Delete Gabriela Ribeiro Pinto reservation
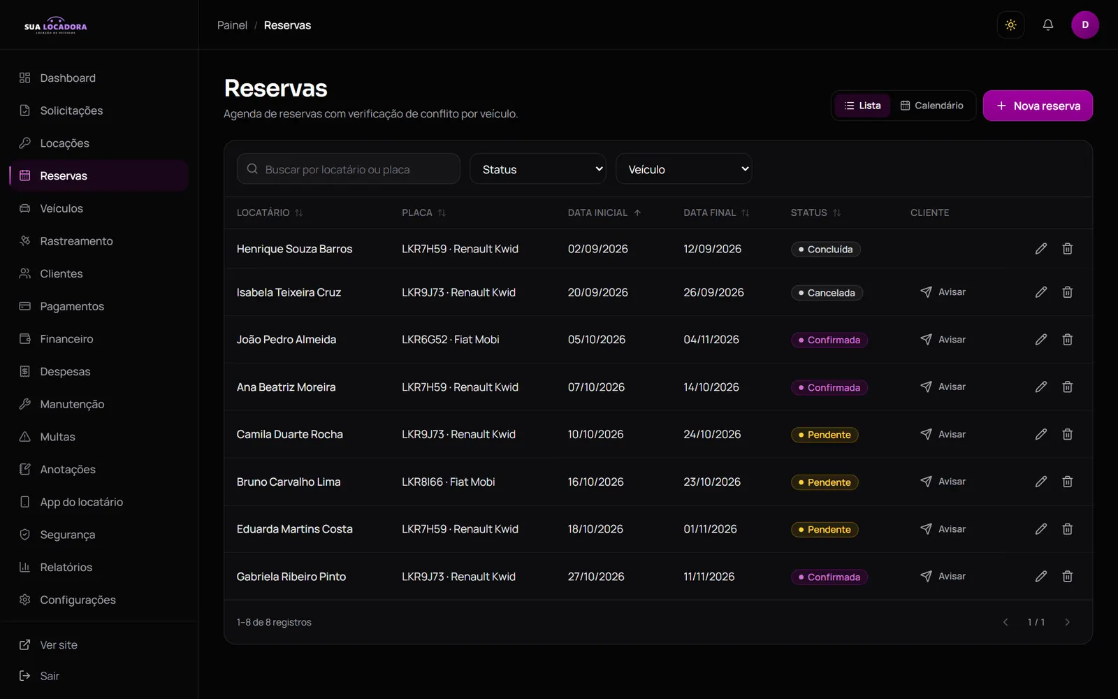This screenshot has width=1118, height=699. pyautogui.click(x=1067, y=577)
